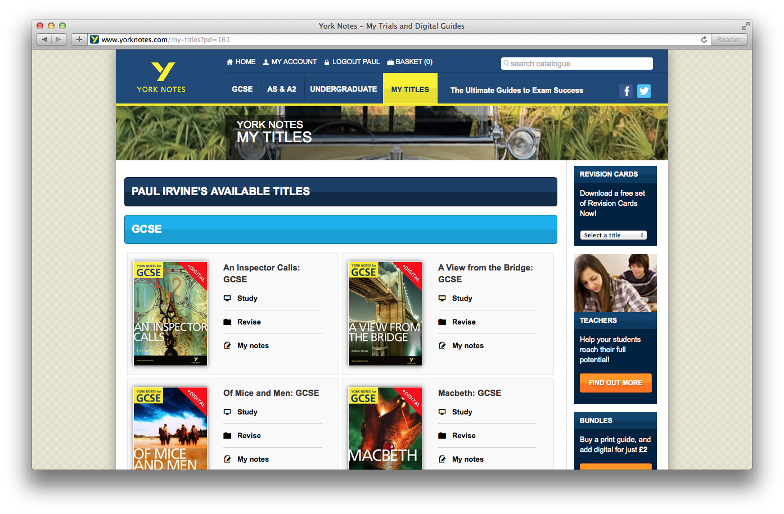This screenshot has height=514, width=784.
Task: Click Study monitor icon for Of Mice and Men
Action: [227, 412]
